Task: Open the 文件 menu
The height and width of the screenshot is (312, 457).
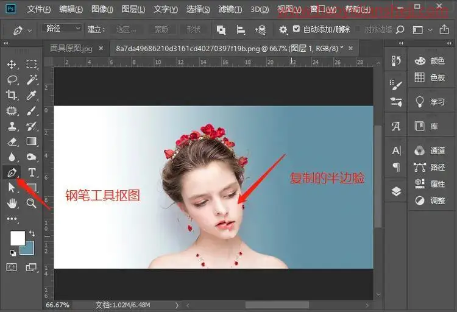Action: coord(39,9)
